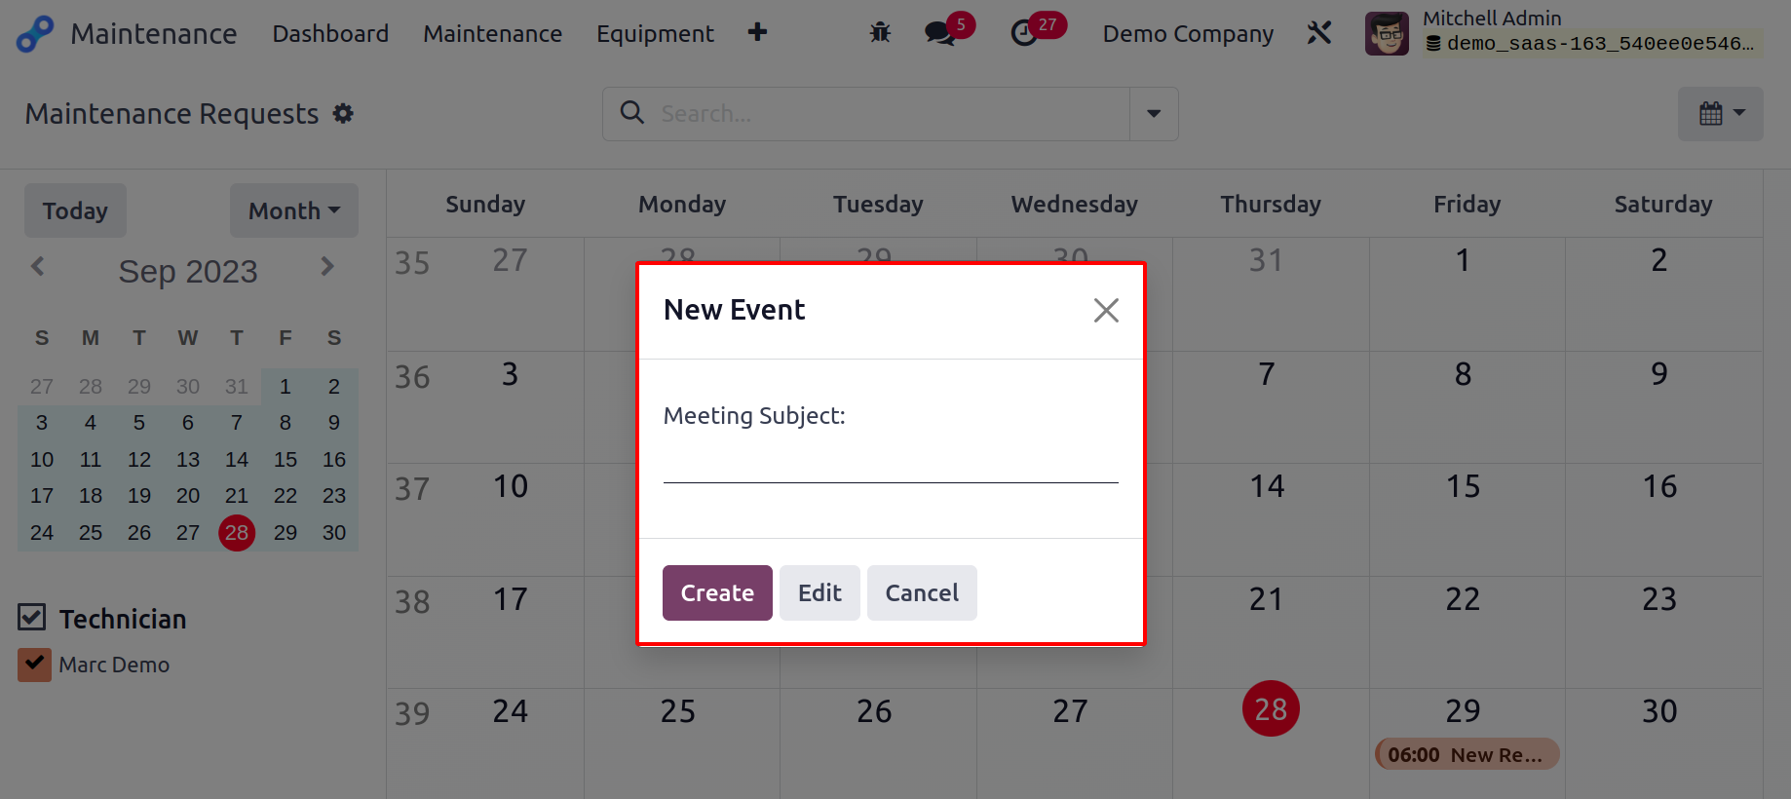Open the Equipment menu
The image size is (1791, 799).
point(655,34)
